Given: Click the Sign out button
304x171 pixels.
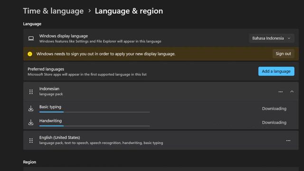Looking at the screenshot, I should (x=283, y=54).
